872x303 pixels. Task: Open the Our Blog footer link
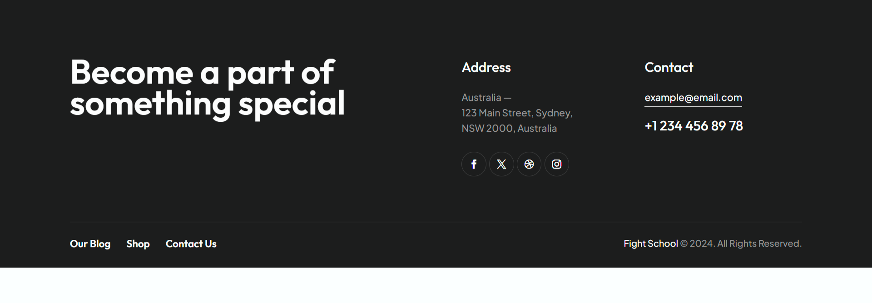coord(90,244)
